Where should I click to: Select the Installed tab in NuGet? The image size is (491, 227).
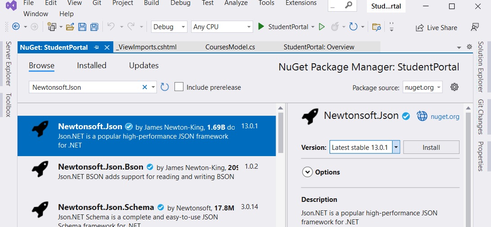(x=92, y=65)
